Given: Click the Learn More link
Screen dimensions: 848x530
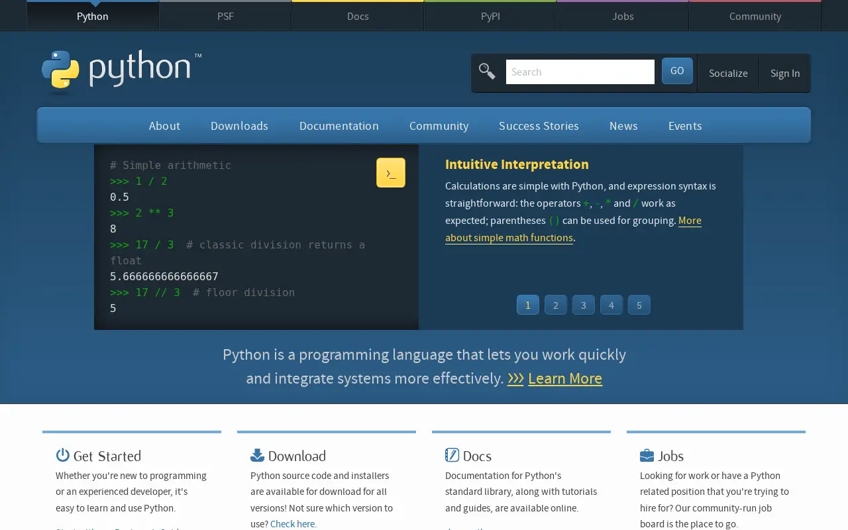Looking at the screenshot, I should [565, 378].
